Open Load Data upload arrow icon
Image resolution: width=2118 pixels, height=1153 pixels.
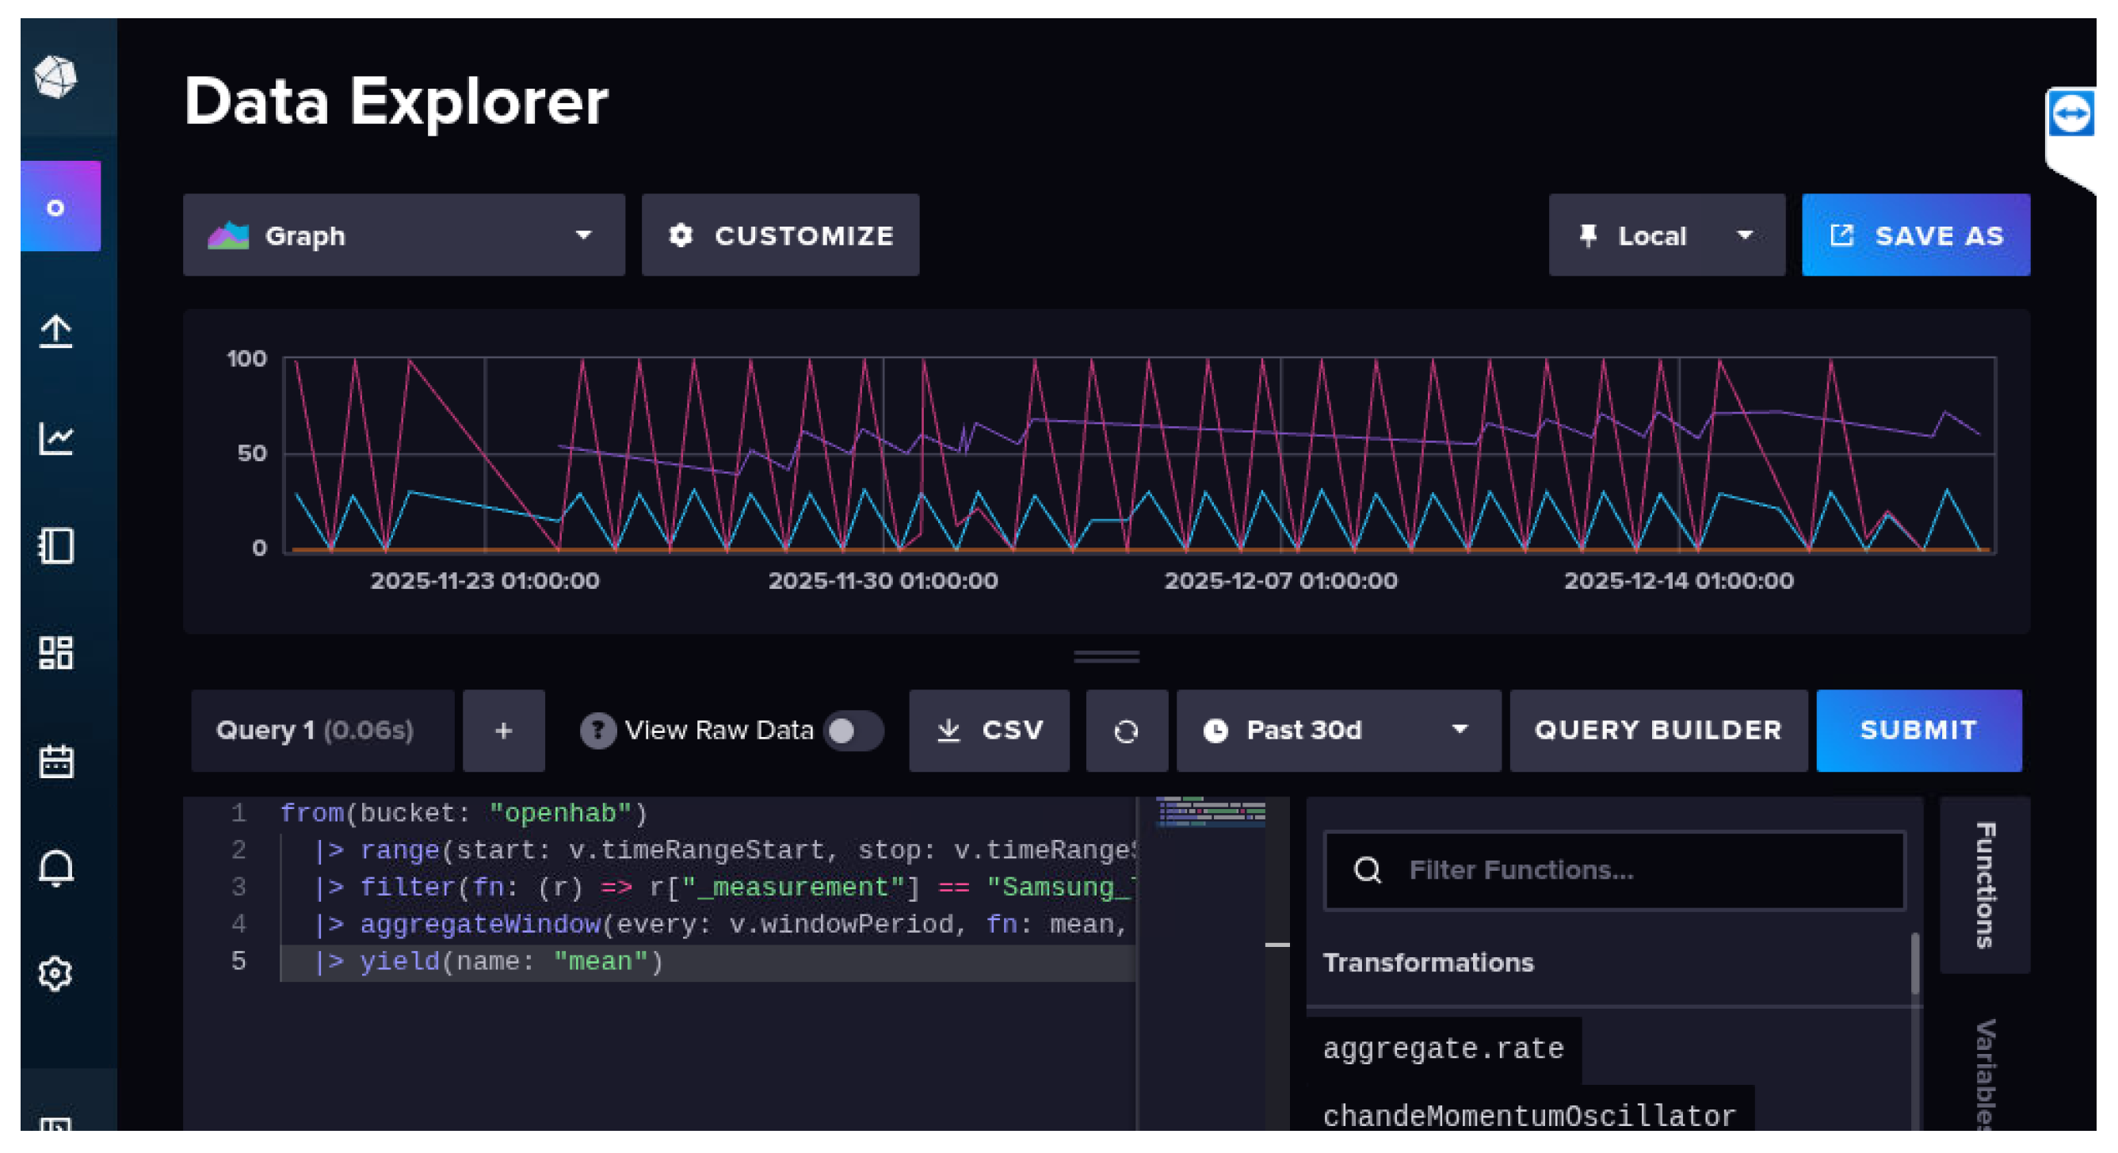tap(56, 331)
